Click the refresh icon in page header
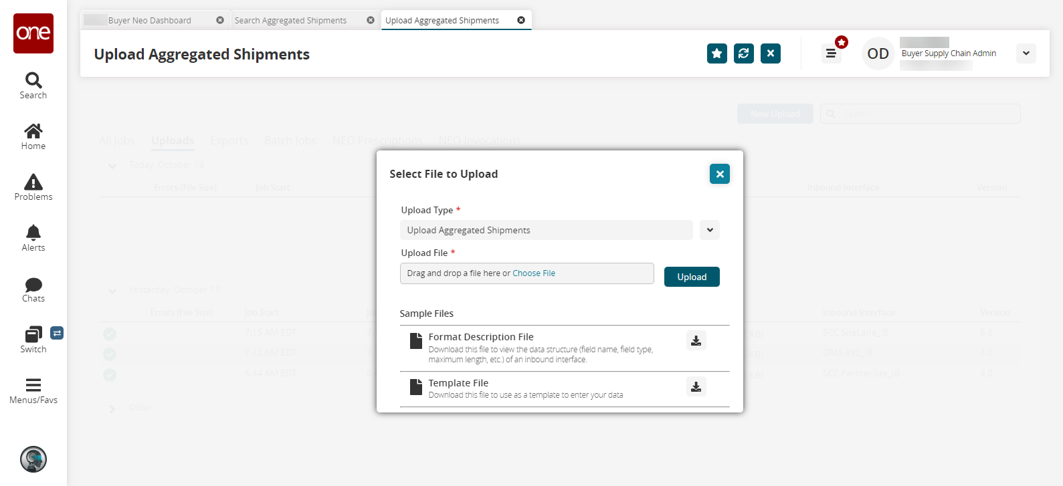 click(x=744, y=53)
